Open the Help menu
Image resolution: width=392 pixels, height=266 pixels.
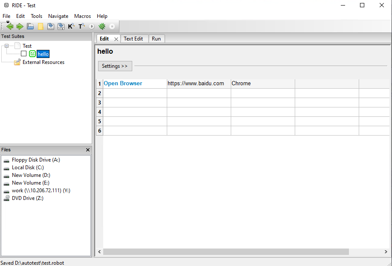point(102,16)
